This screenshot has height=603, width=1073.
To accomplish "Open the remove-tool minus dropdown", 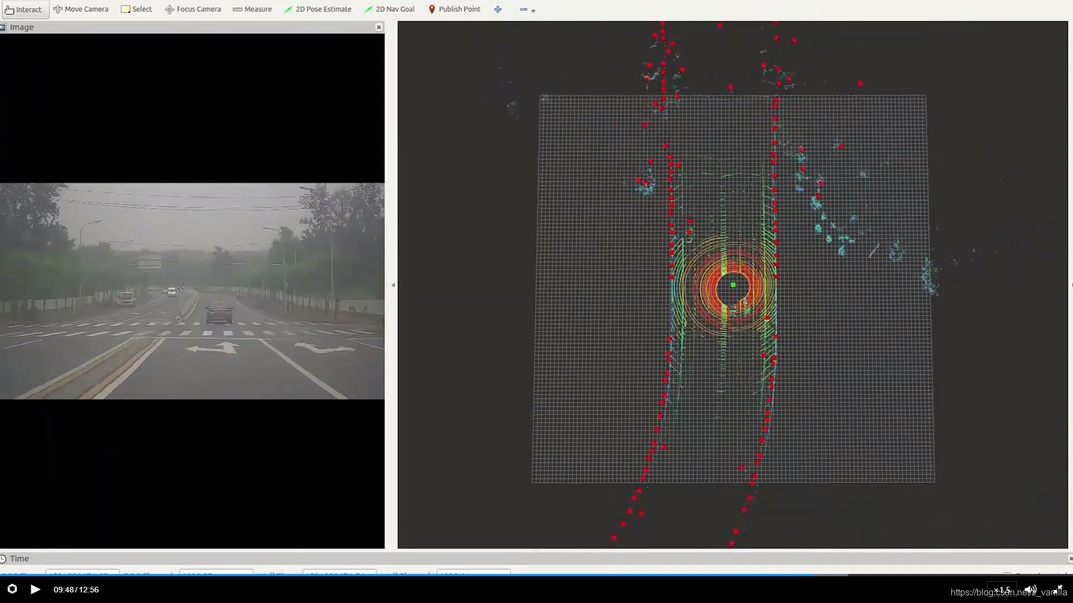I will point(527,10).
